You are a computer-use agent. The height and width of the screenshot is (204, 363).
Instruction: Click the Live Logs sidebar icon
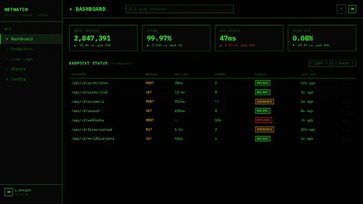coord(7,59)
